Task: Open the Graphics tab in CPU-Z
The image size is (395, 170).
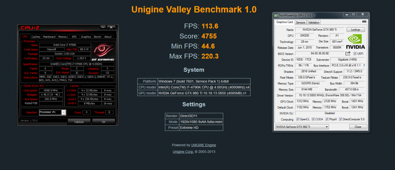Action: pos(86,37)
